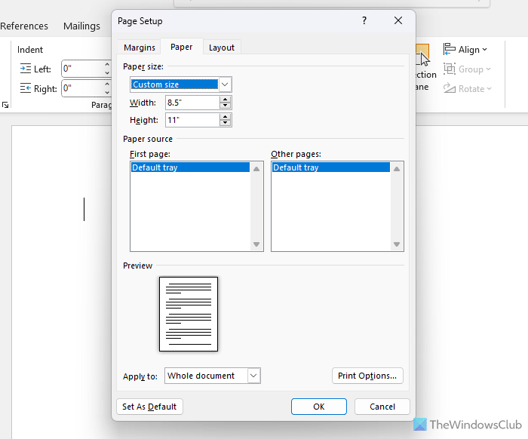Image resolution: width=528 pixels, height=439 pixels.
Task: Click Other pages list scroll up arrow
Action: click(x=397, y=169)
